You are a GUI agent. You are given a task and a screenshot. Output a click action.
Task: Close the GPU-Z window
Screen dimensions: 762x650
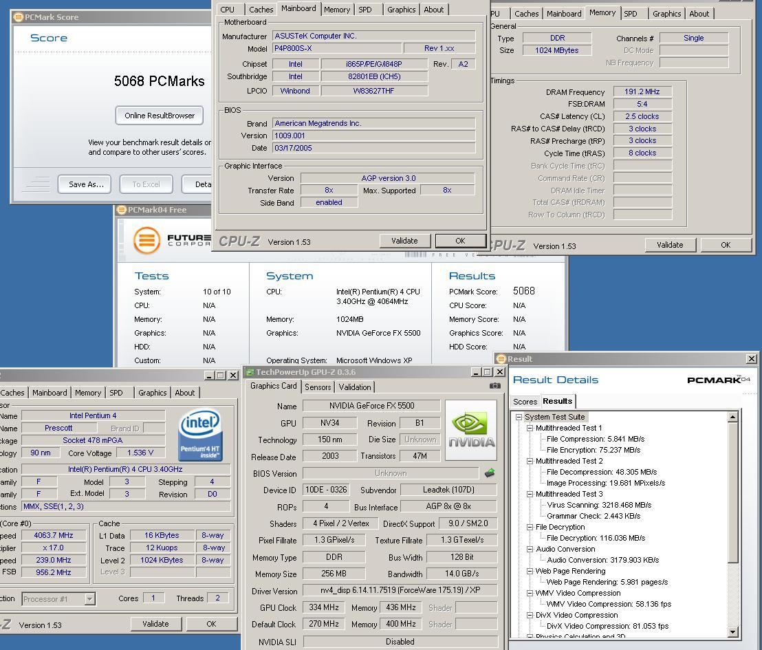tap(499, 372)
